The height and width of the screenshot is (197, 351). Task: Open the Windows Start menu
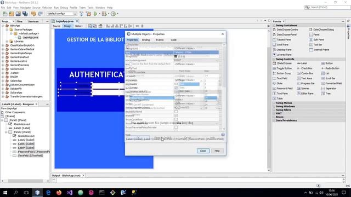pyautogui.click(x=5, y=193)
